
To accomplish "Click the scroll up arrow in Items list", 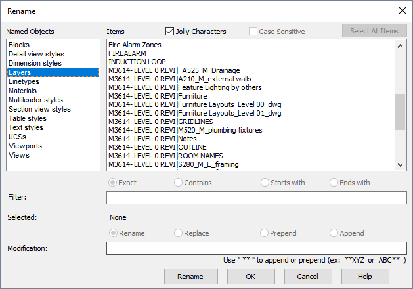I will tap(400, 46).
